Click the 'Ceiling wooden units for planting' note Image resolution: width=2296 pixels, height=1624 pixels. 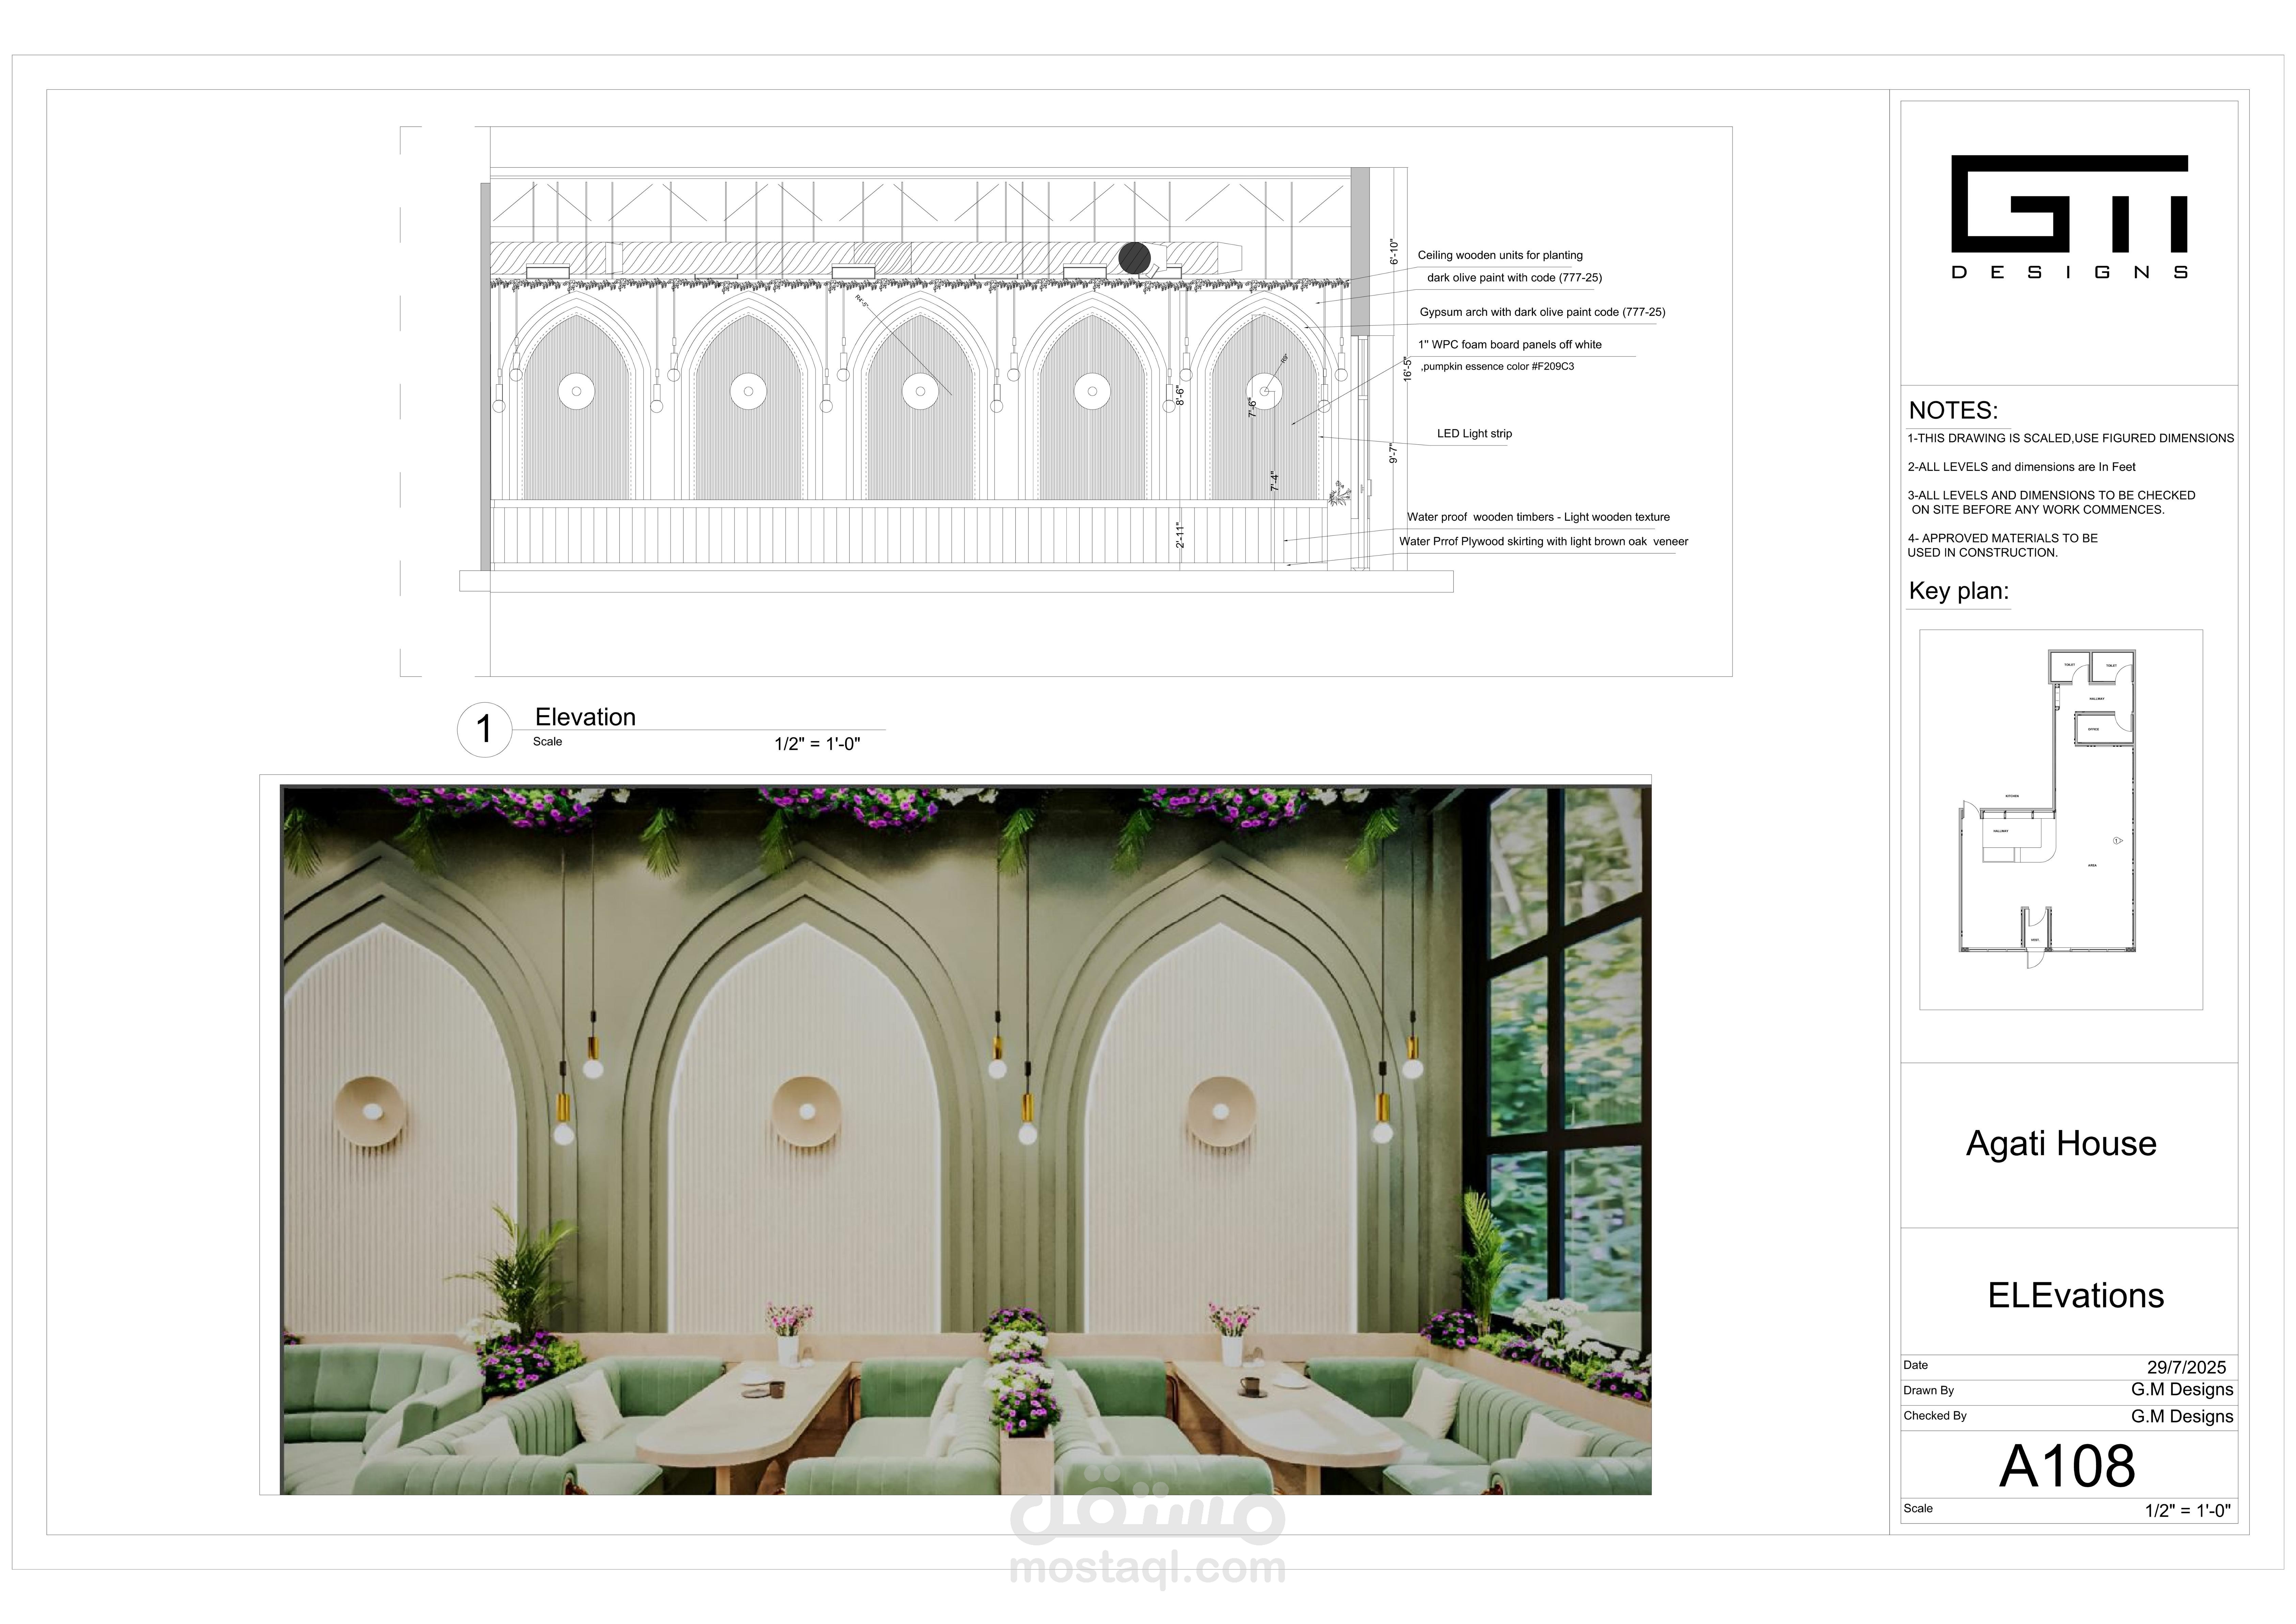(1500, 255)
